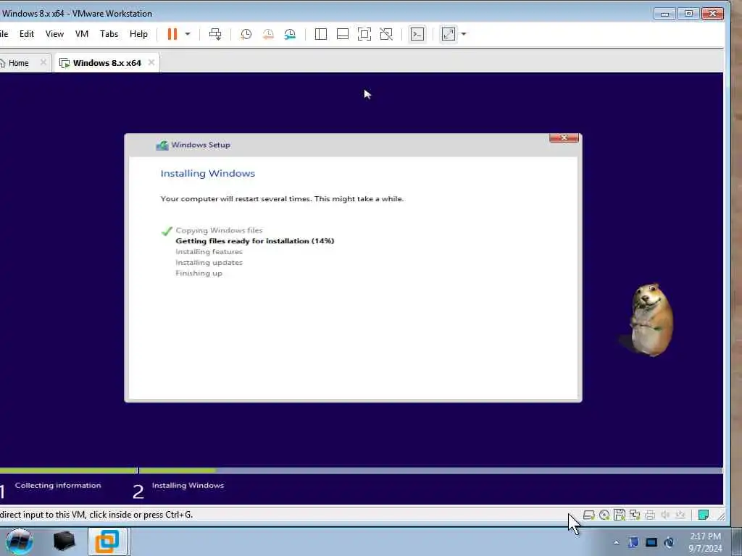Click the USB controller status icon
Viewport: 742px width, 556px height.
(680, 515)
